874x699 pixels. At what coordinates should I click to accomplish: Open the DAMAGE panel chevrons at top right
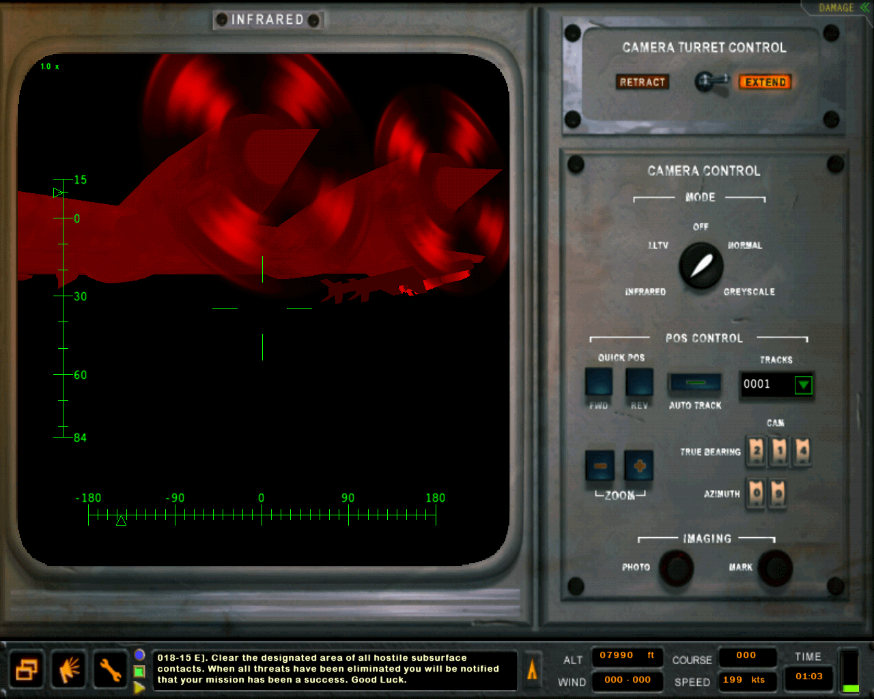(x=865, y=8)
